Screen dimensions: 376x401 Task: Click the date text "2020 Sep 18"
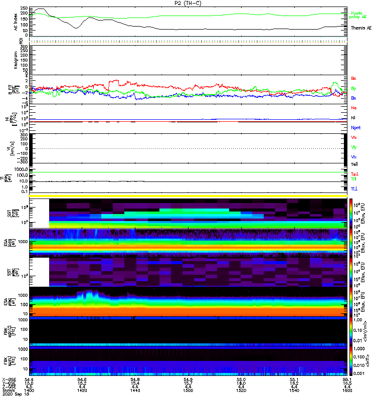[16, 394]
